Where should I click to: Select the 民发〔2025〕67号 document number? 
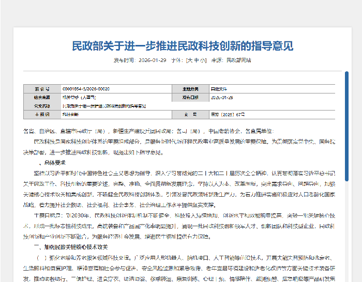point(228,114)
